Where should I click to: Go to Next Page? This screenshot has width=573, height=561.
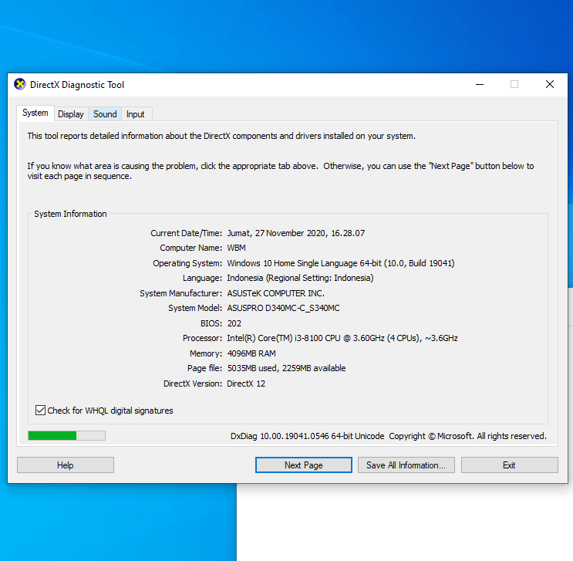click(x=304, y=465)
